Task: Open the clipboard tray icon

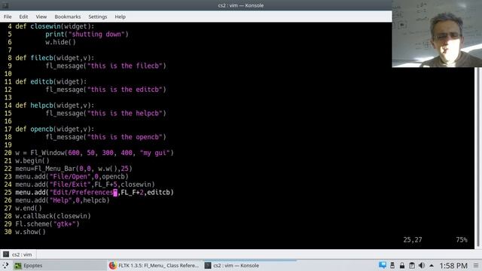Action: click(x=412, y=265)
